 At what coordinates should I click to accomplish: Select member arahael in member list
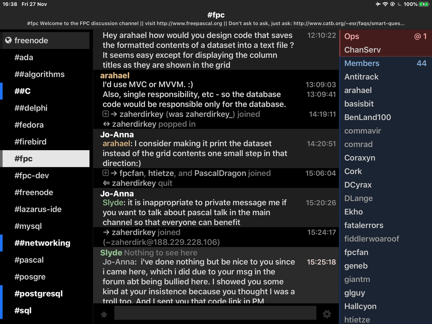386,90
